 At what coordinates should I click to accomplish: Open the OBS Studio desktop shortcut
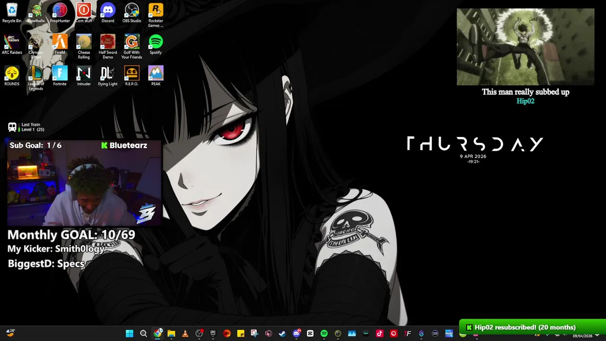132,13
